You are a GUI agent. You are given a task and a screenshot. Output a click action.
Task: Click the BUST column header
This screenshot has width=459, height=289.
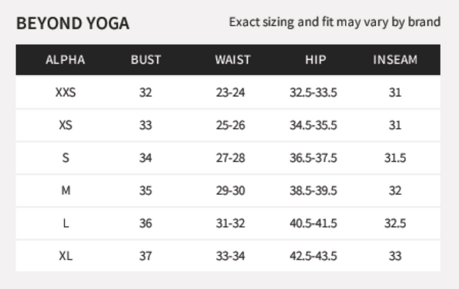coord(146,60)
